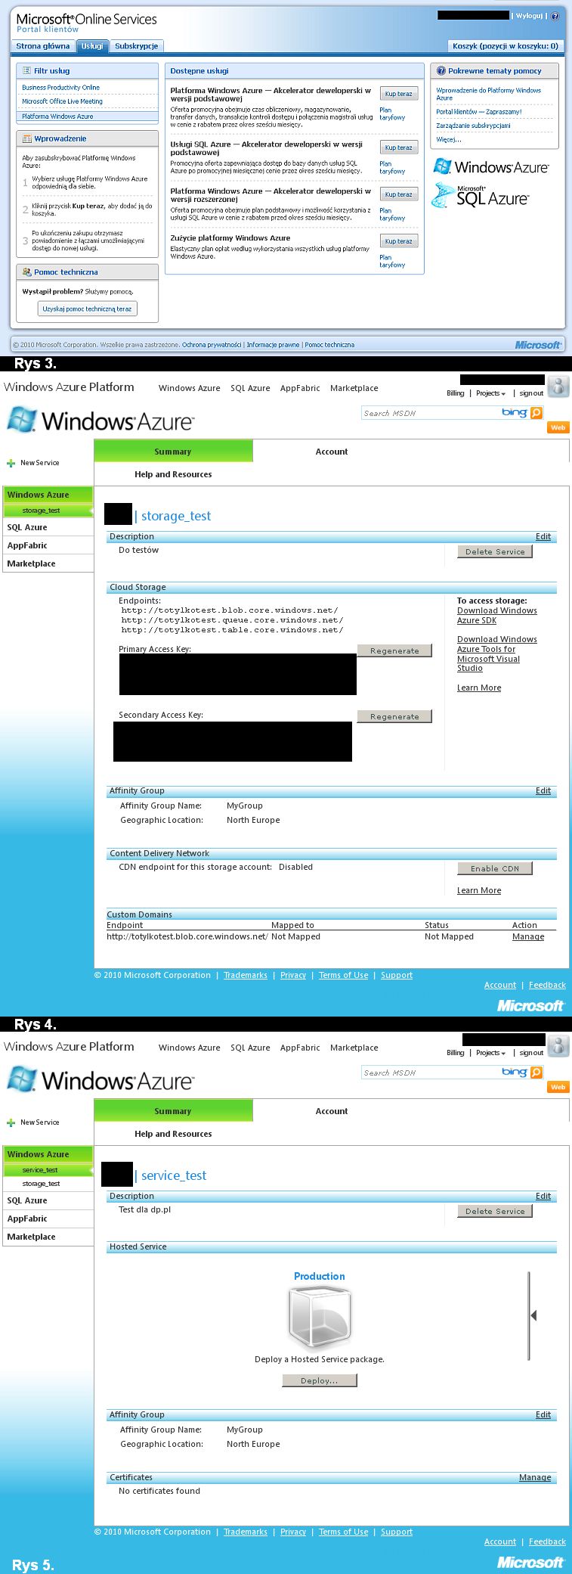Click the Search MSDN field on the storage_test page
Screen dimensions: 572x1574
pyautogui.click(x=431, y=413)
